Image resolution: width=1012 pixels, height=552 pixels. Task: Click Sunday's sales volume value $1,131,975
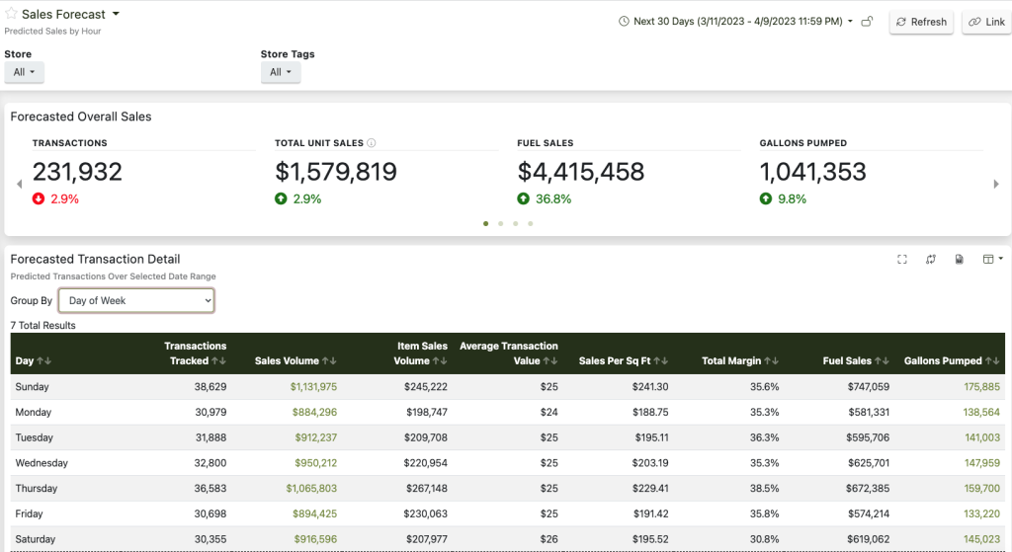313,387
